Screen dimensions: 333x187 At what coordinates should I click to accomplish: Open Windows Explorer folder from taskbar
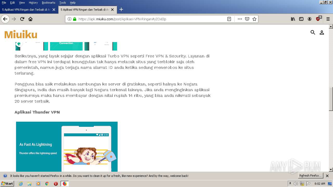29,184
